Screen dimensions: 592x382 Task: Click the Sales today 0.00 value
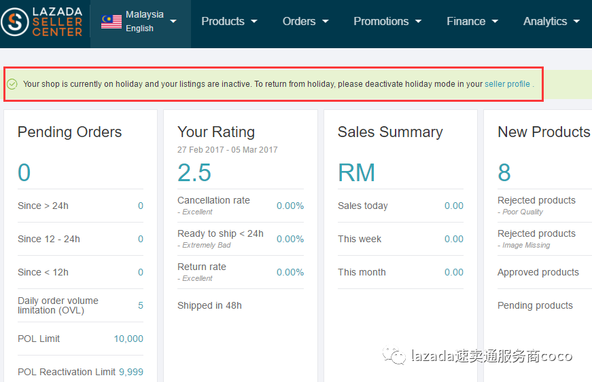click(x=454, y=206)
